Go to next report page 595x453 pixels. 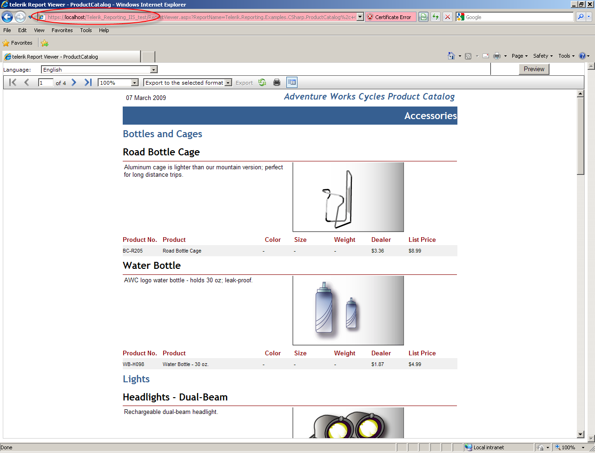(x=74, y=82)
